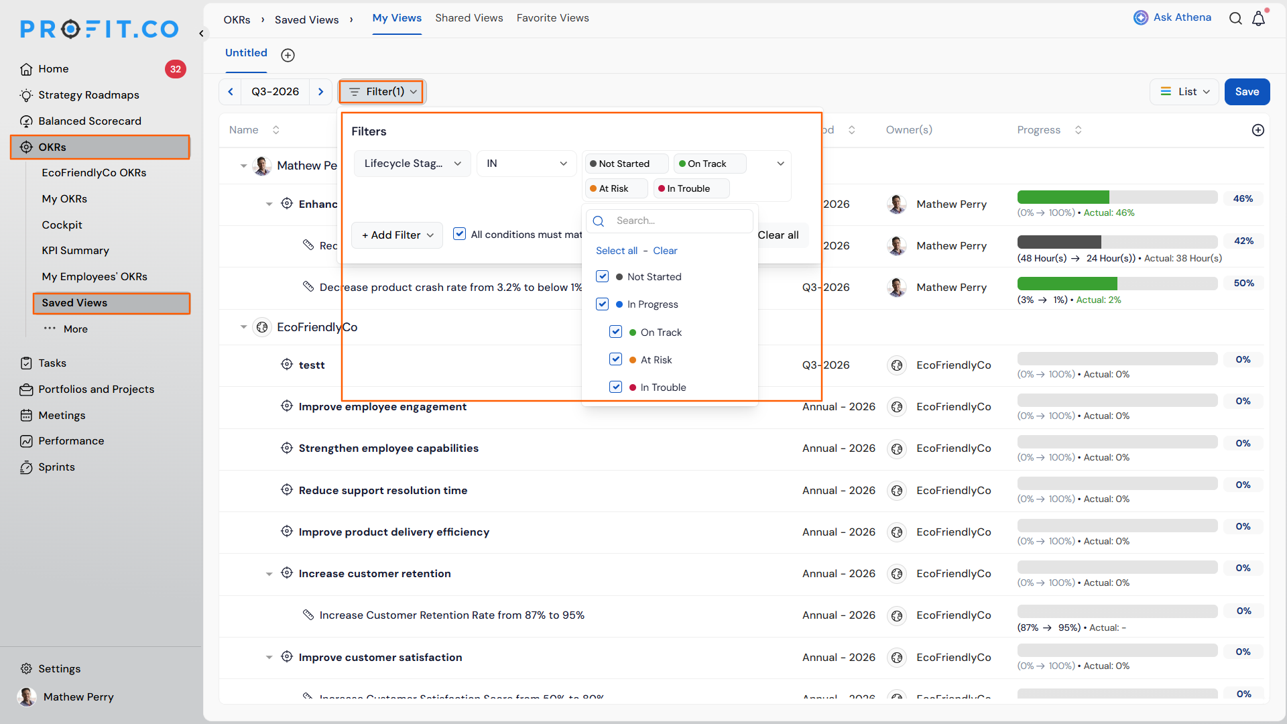Switch to the Favorite Views tab
This screenshot has width=1287, height=724.
click(553, 18)
